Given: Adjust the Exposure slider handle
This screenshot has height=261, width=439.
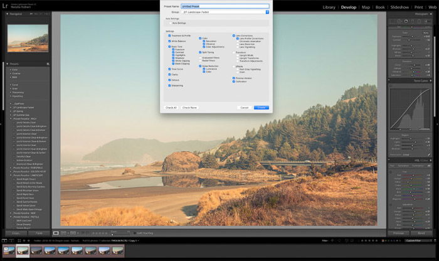Looking at the screenshot, I should click(x=412, y=36).
